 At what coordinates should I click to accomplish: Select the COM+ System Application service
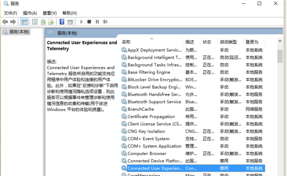(193, 146)
